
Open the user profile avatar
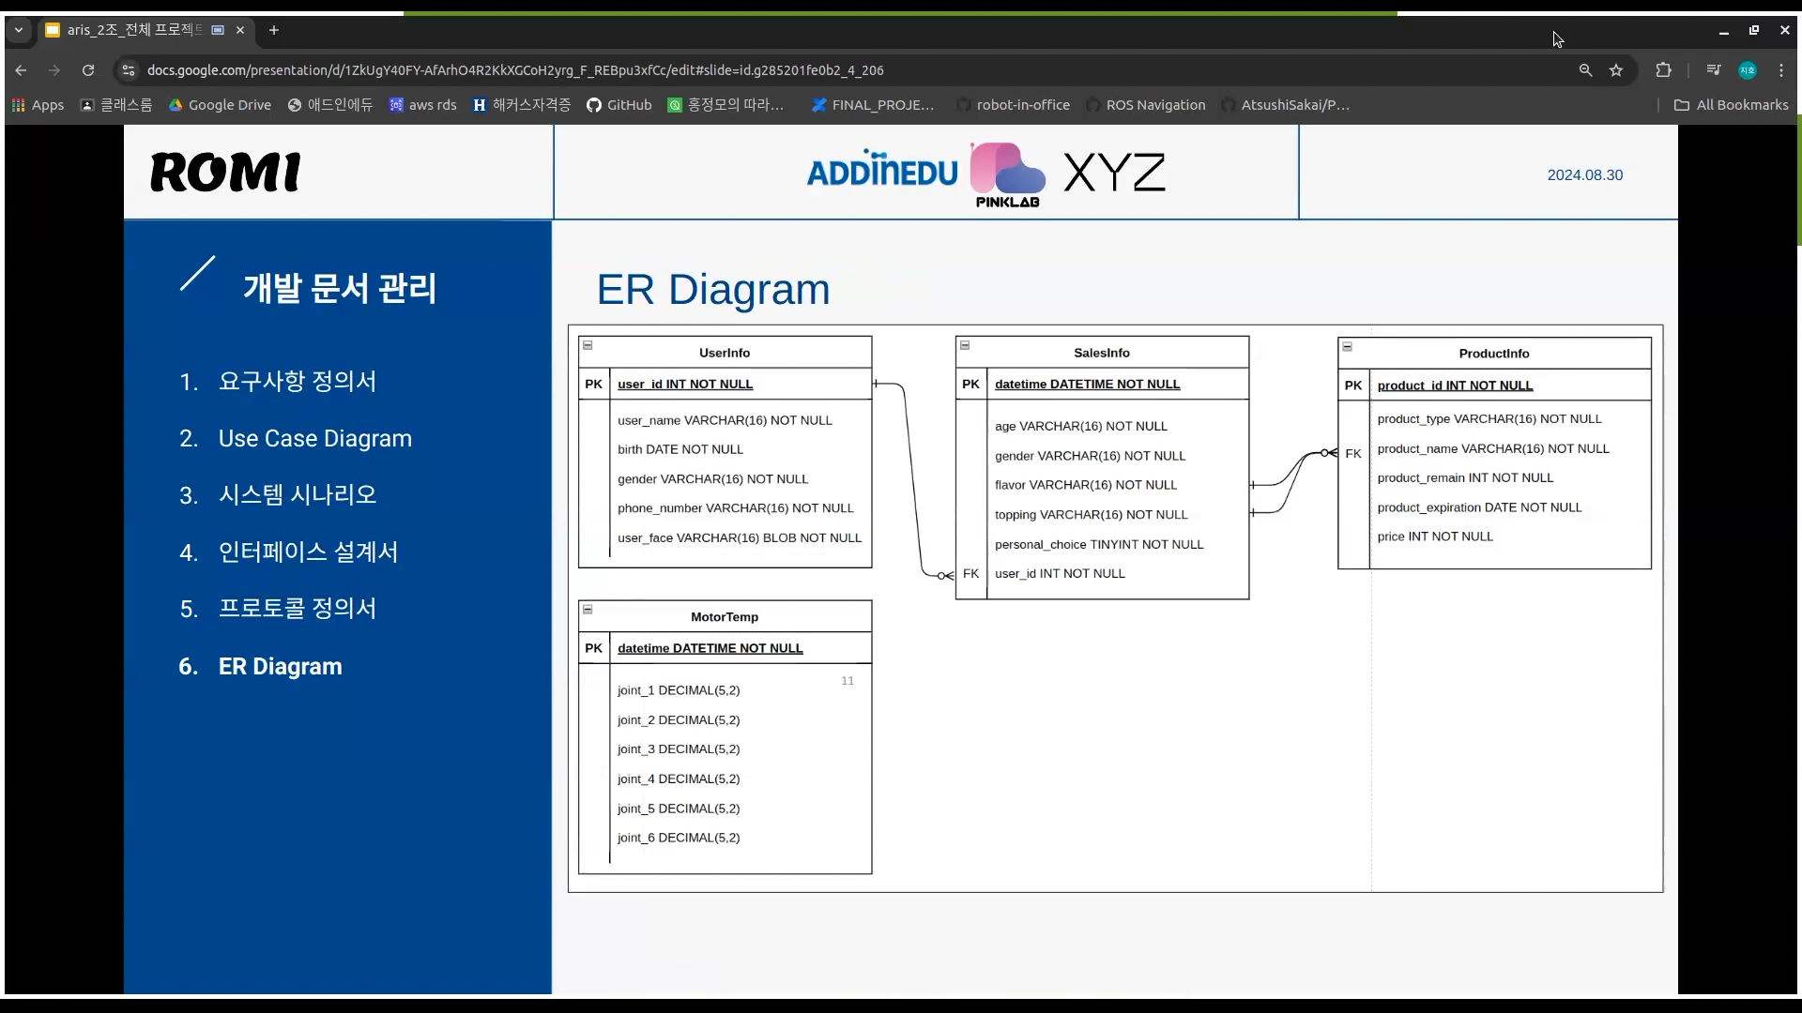[x=1748, y=70]
